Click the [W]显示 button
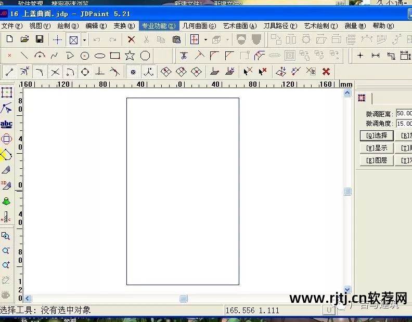Screen dimensions: 412x322 click(x=377, y=147)
